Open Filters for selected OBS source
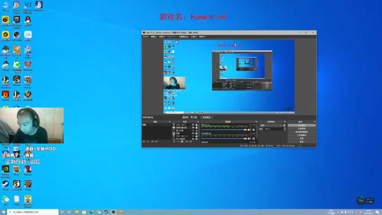 click(x=194, y=117)
